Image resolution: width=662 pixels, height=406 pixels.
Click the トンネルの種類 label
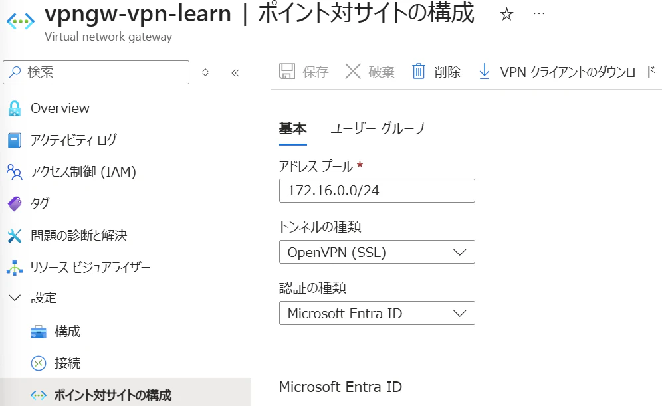(320, 227)
